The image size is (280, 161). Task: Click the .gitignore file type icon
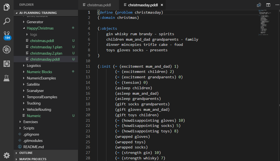pyautogui.click(x=20, y=134)
